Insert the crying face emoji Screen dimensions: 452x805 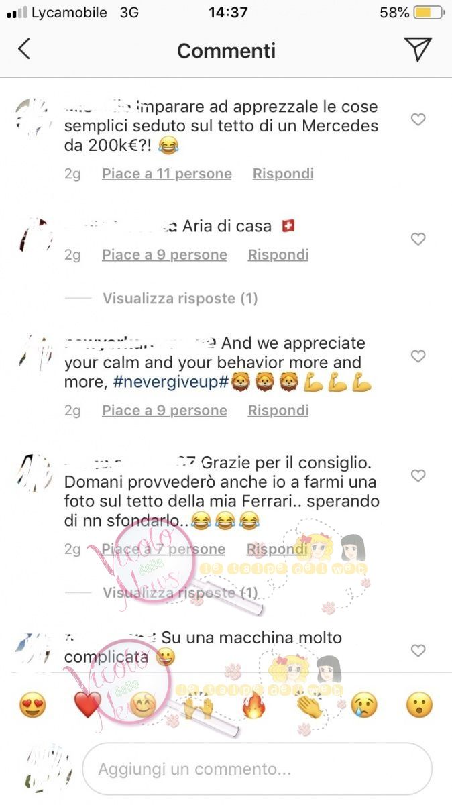(364, 706)
